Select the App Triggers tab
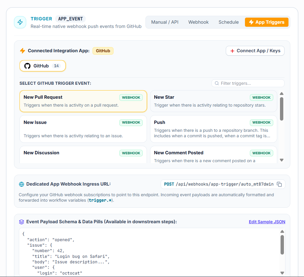Viewport: 304px width, 277px height. point(267,22)
